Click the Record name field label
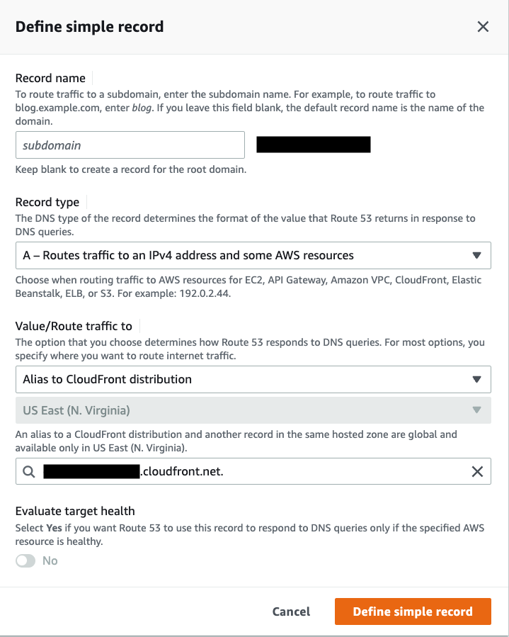The height and width of the screenshot is (637, 509). pyautogui.click(x=50, y=79)
